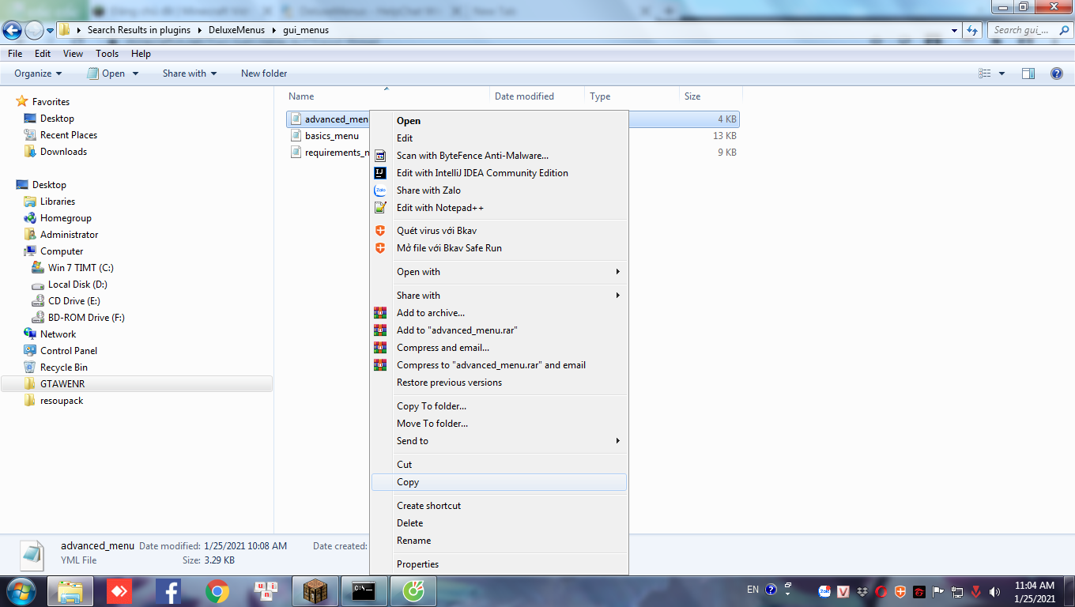Launch the red AnyDesk taskbar icon
The image size is (1075, 607).
click(x=119, y=590)
